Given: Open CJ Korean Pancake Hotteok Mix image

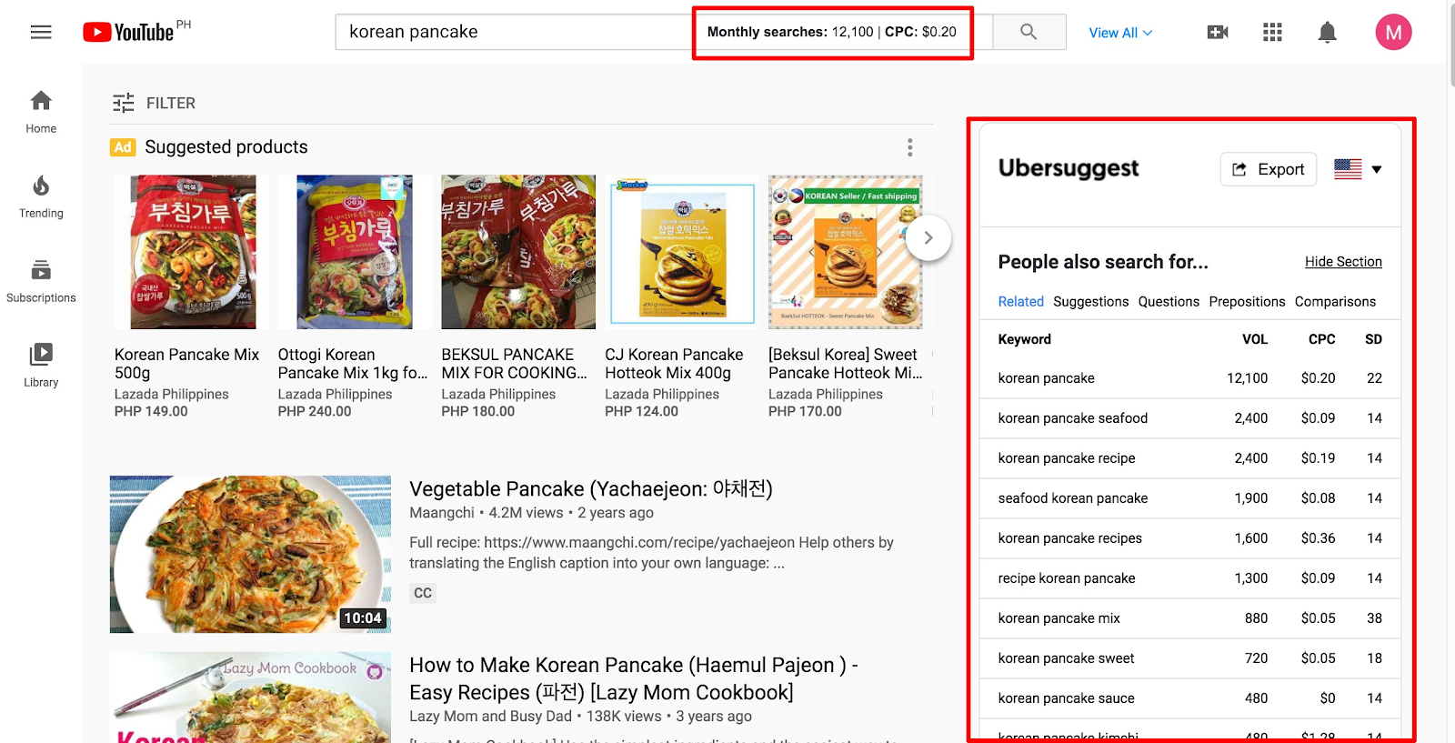Looking at the screenshot, I should [x=682, y=252].
